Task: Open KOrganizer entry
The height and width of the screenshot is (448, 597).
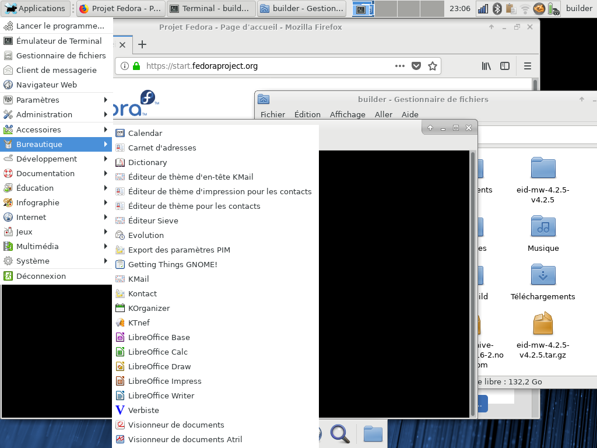Action: 216,308
